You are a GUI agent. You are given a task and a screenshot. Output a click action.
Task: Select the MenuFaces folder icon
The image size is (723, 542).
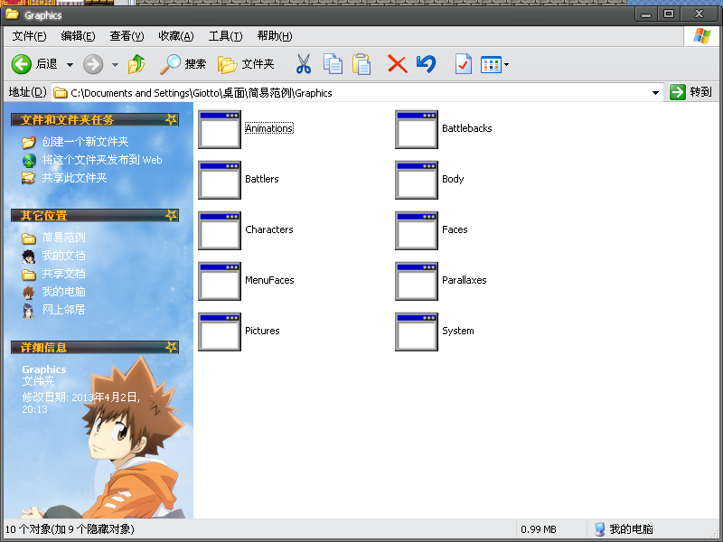coord(220,281)
